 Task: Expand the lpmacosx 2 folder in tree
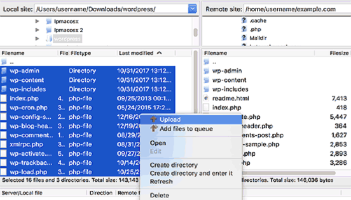coord(37,30)
